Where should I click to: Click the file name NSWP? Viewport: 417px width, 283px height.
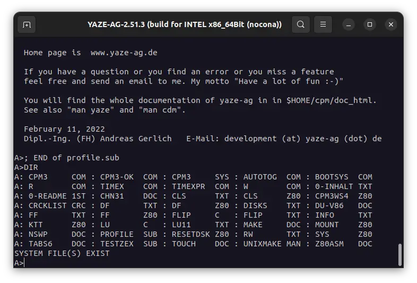click(x=38, y=234)
